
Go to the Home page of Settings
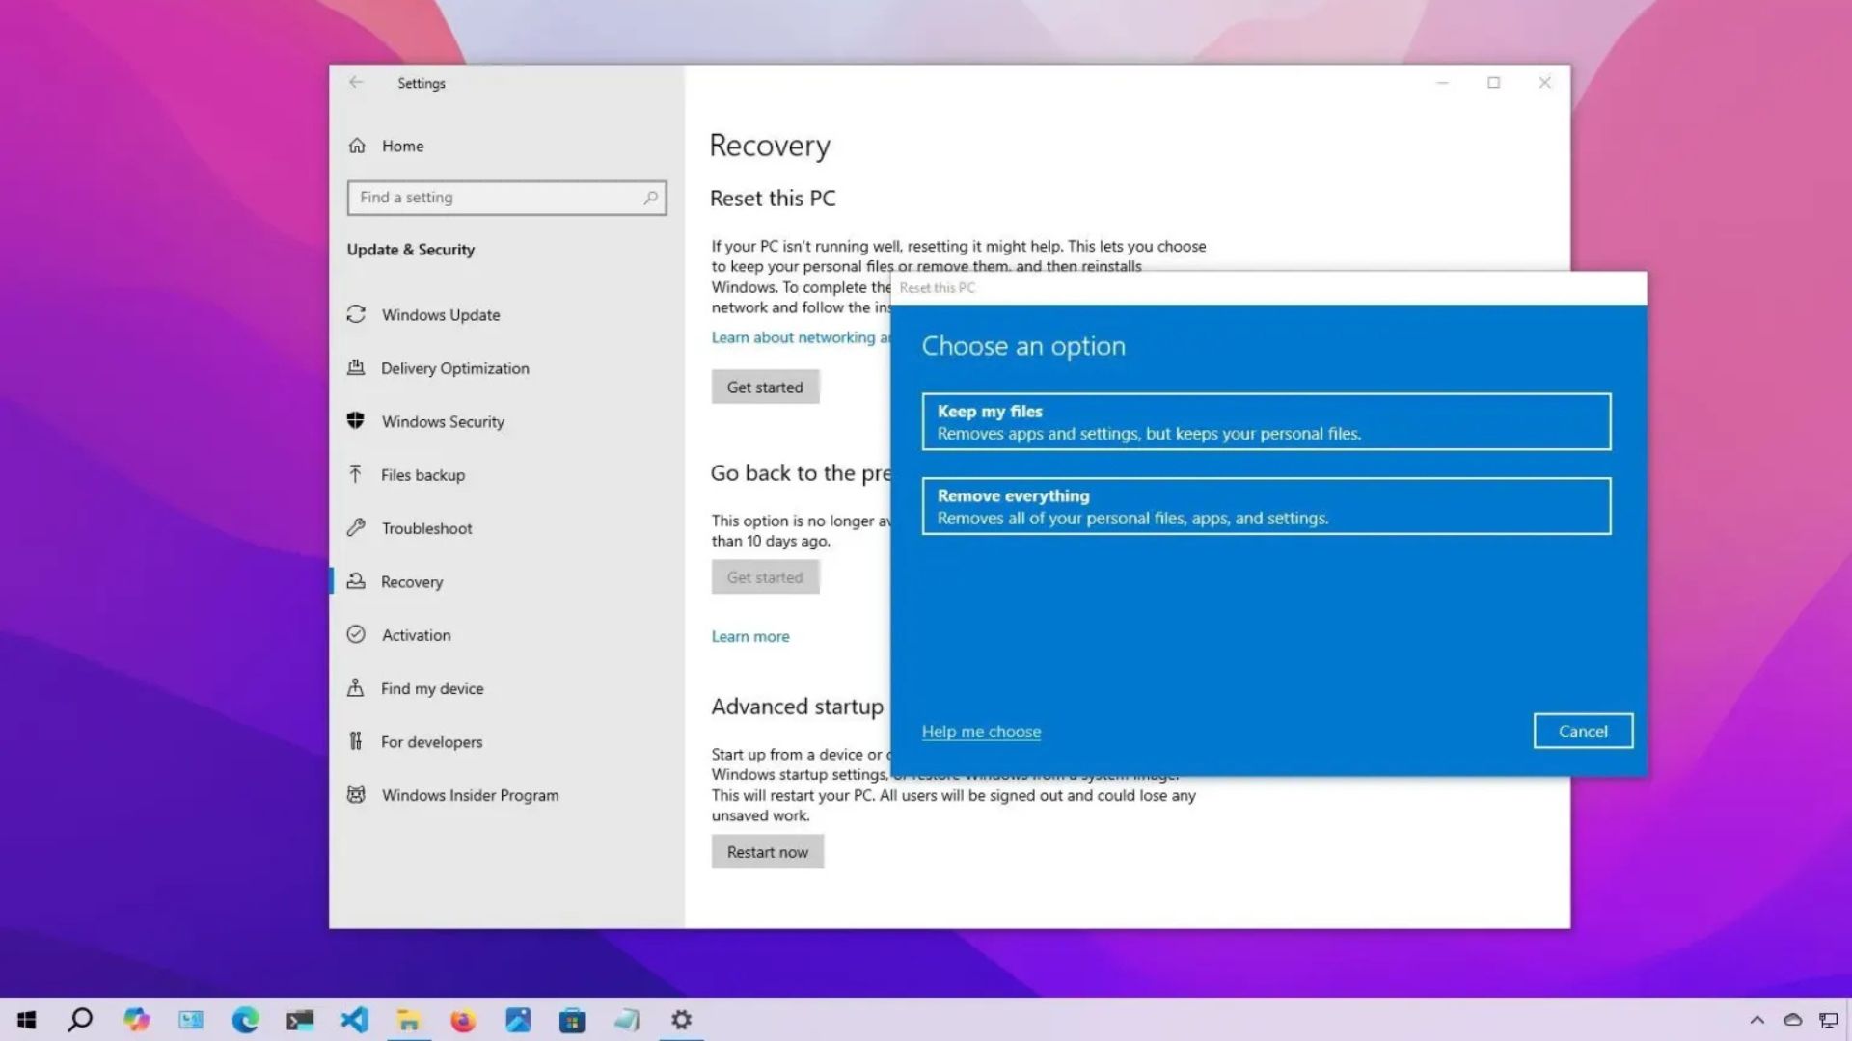402,146
